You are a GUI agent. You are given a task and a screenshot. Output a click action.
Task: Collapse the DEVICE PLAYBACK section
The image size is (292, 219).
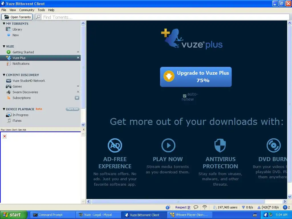[x=4, y=109]
